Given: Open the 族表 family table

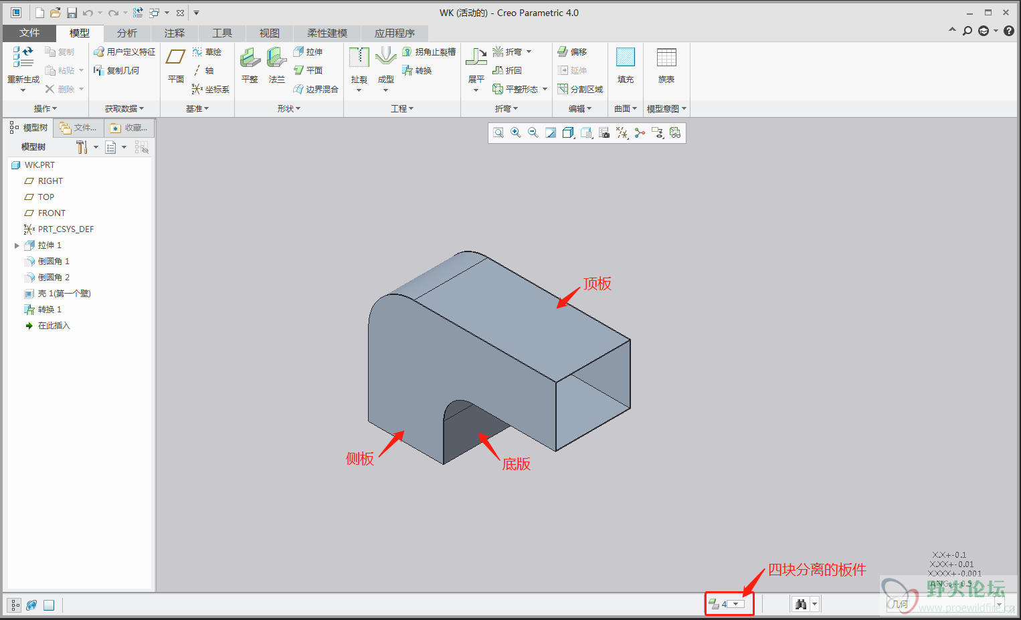Looking at the screenshot, I should pos(666,65).
